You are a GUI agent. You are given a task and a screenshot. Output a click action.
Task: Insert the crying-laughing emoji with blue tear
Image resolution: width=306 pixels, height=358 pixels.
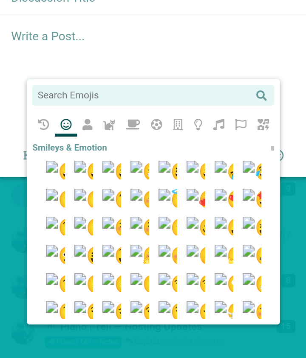point(252,170)
